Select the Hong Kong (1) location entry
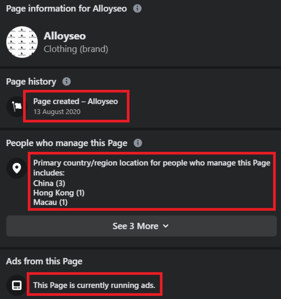The width and height of the screenshot is (281, 299). tap(59, 193)
